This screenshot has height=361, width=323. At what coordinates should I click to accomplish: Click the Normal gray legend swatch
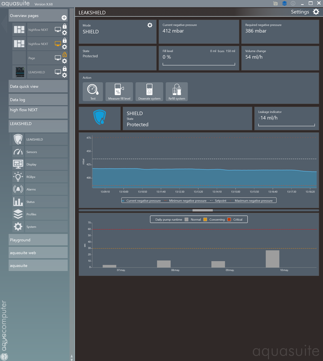pos(187,219)
